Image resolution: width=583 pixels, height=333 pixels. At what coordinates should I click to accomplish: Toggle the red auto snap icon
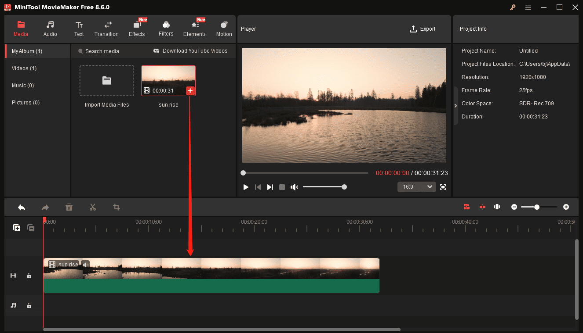467,207
